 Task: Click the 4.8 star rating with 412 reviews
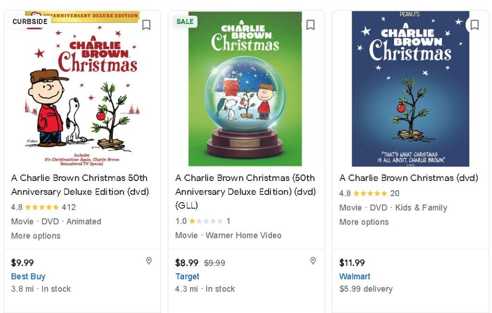click(x=43, y=207)
